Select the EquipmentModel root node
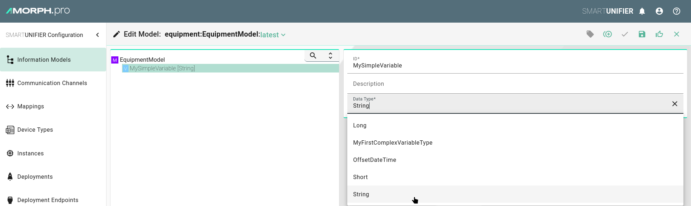 coord(142,60)
